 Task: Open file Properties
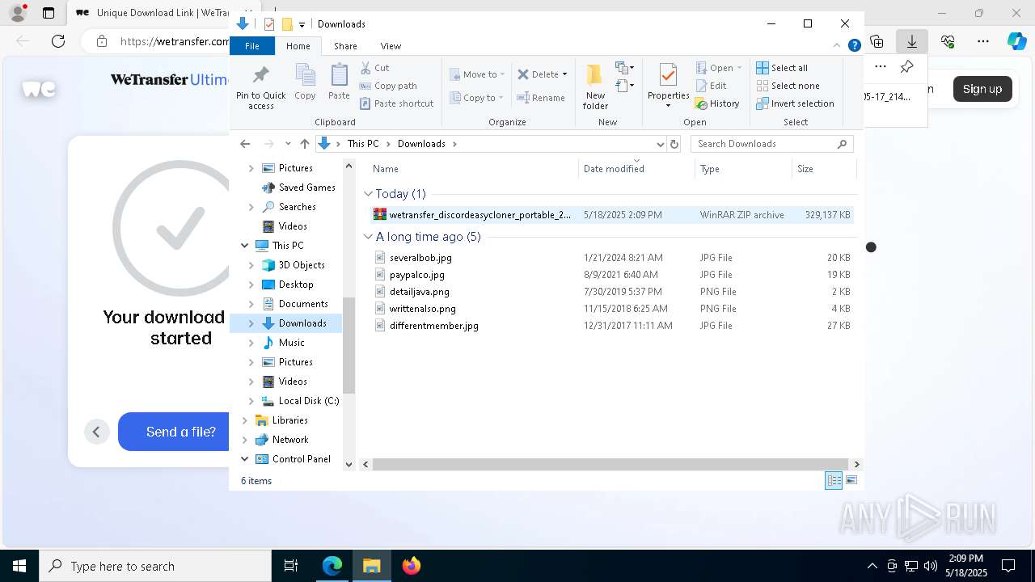[x=668, y=86]
